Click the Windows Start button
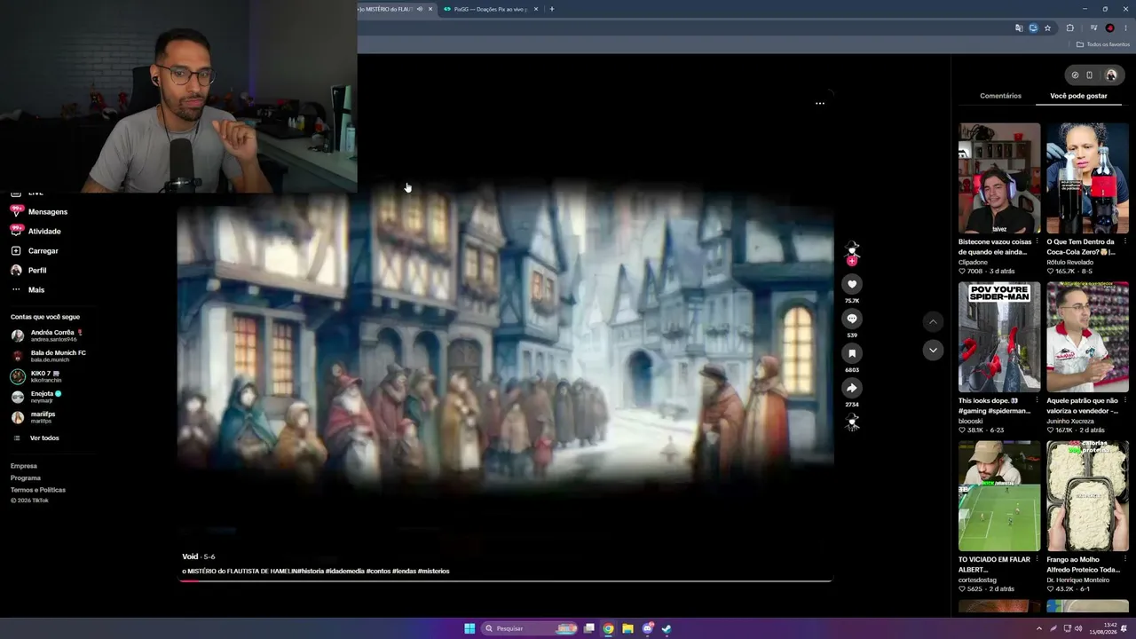This screenshot has height=639, width=1136. [x=469, y=628]
